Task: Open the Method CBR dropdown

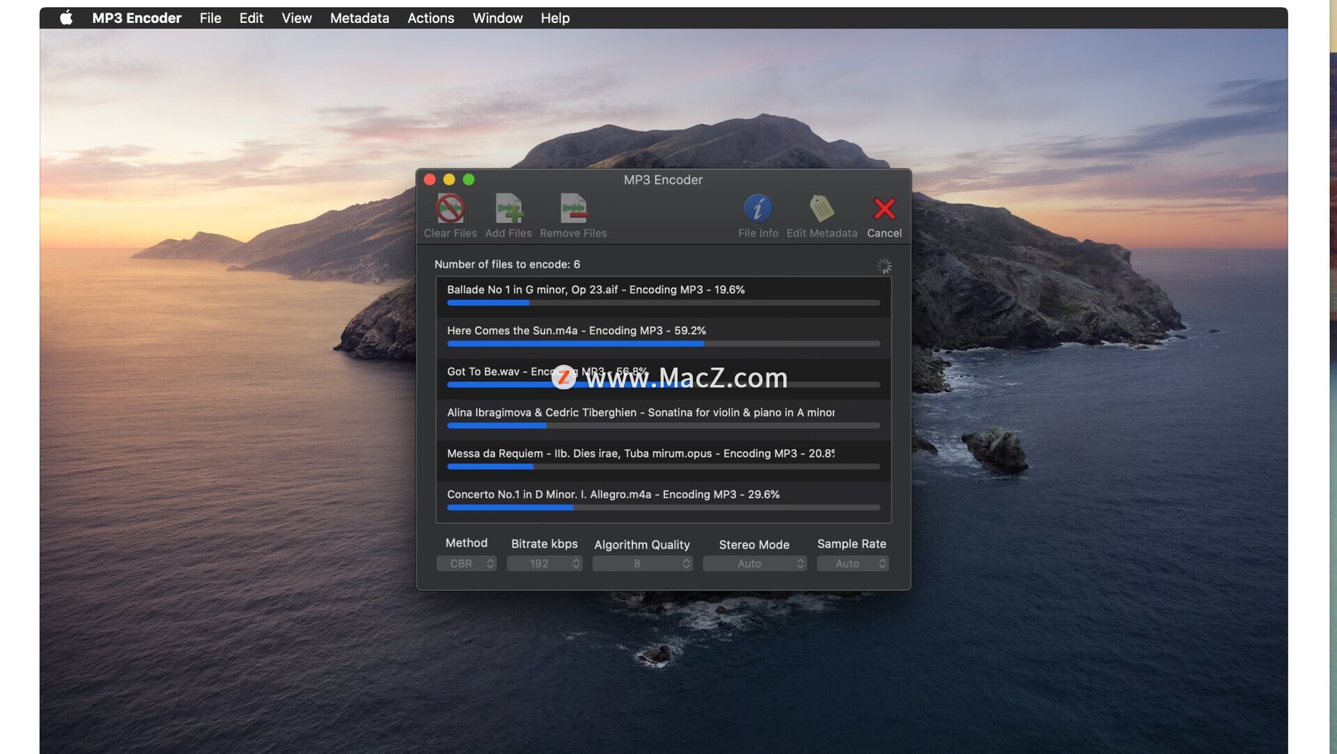Action: pyautogui.click(x=466, y=563)
